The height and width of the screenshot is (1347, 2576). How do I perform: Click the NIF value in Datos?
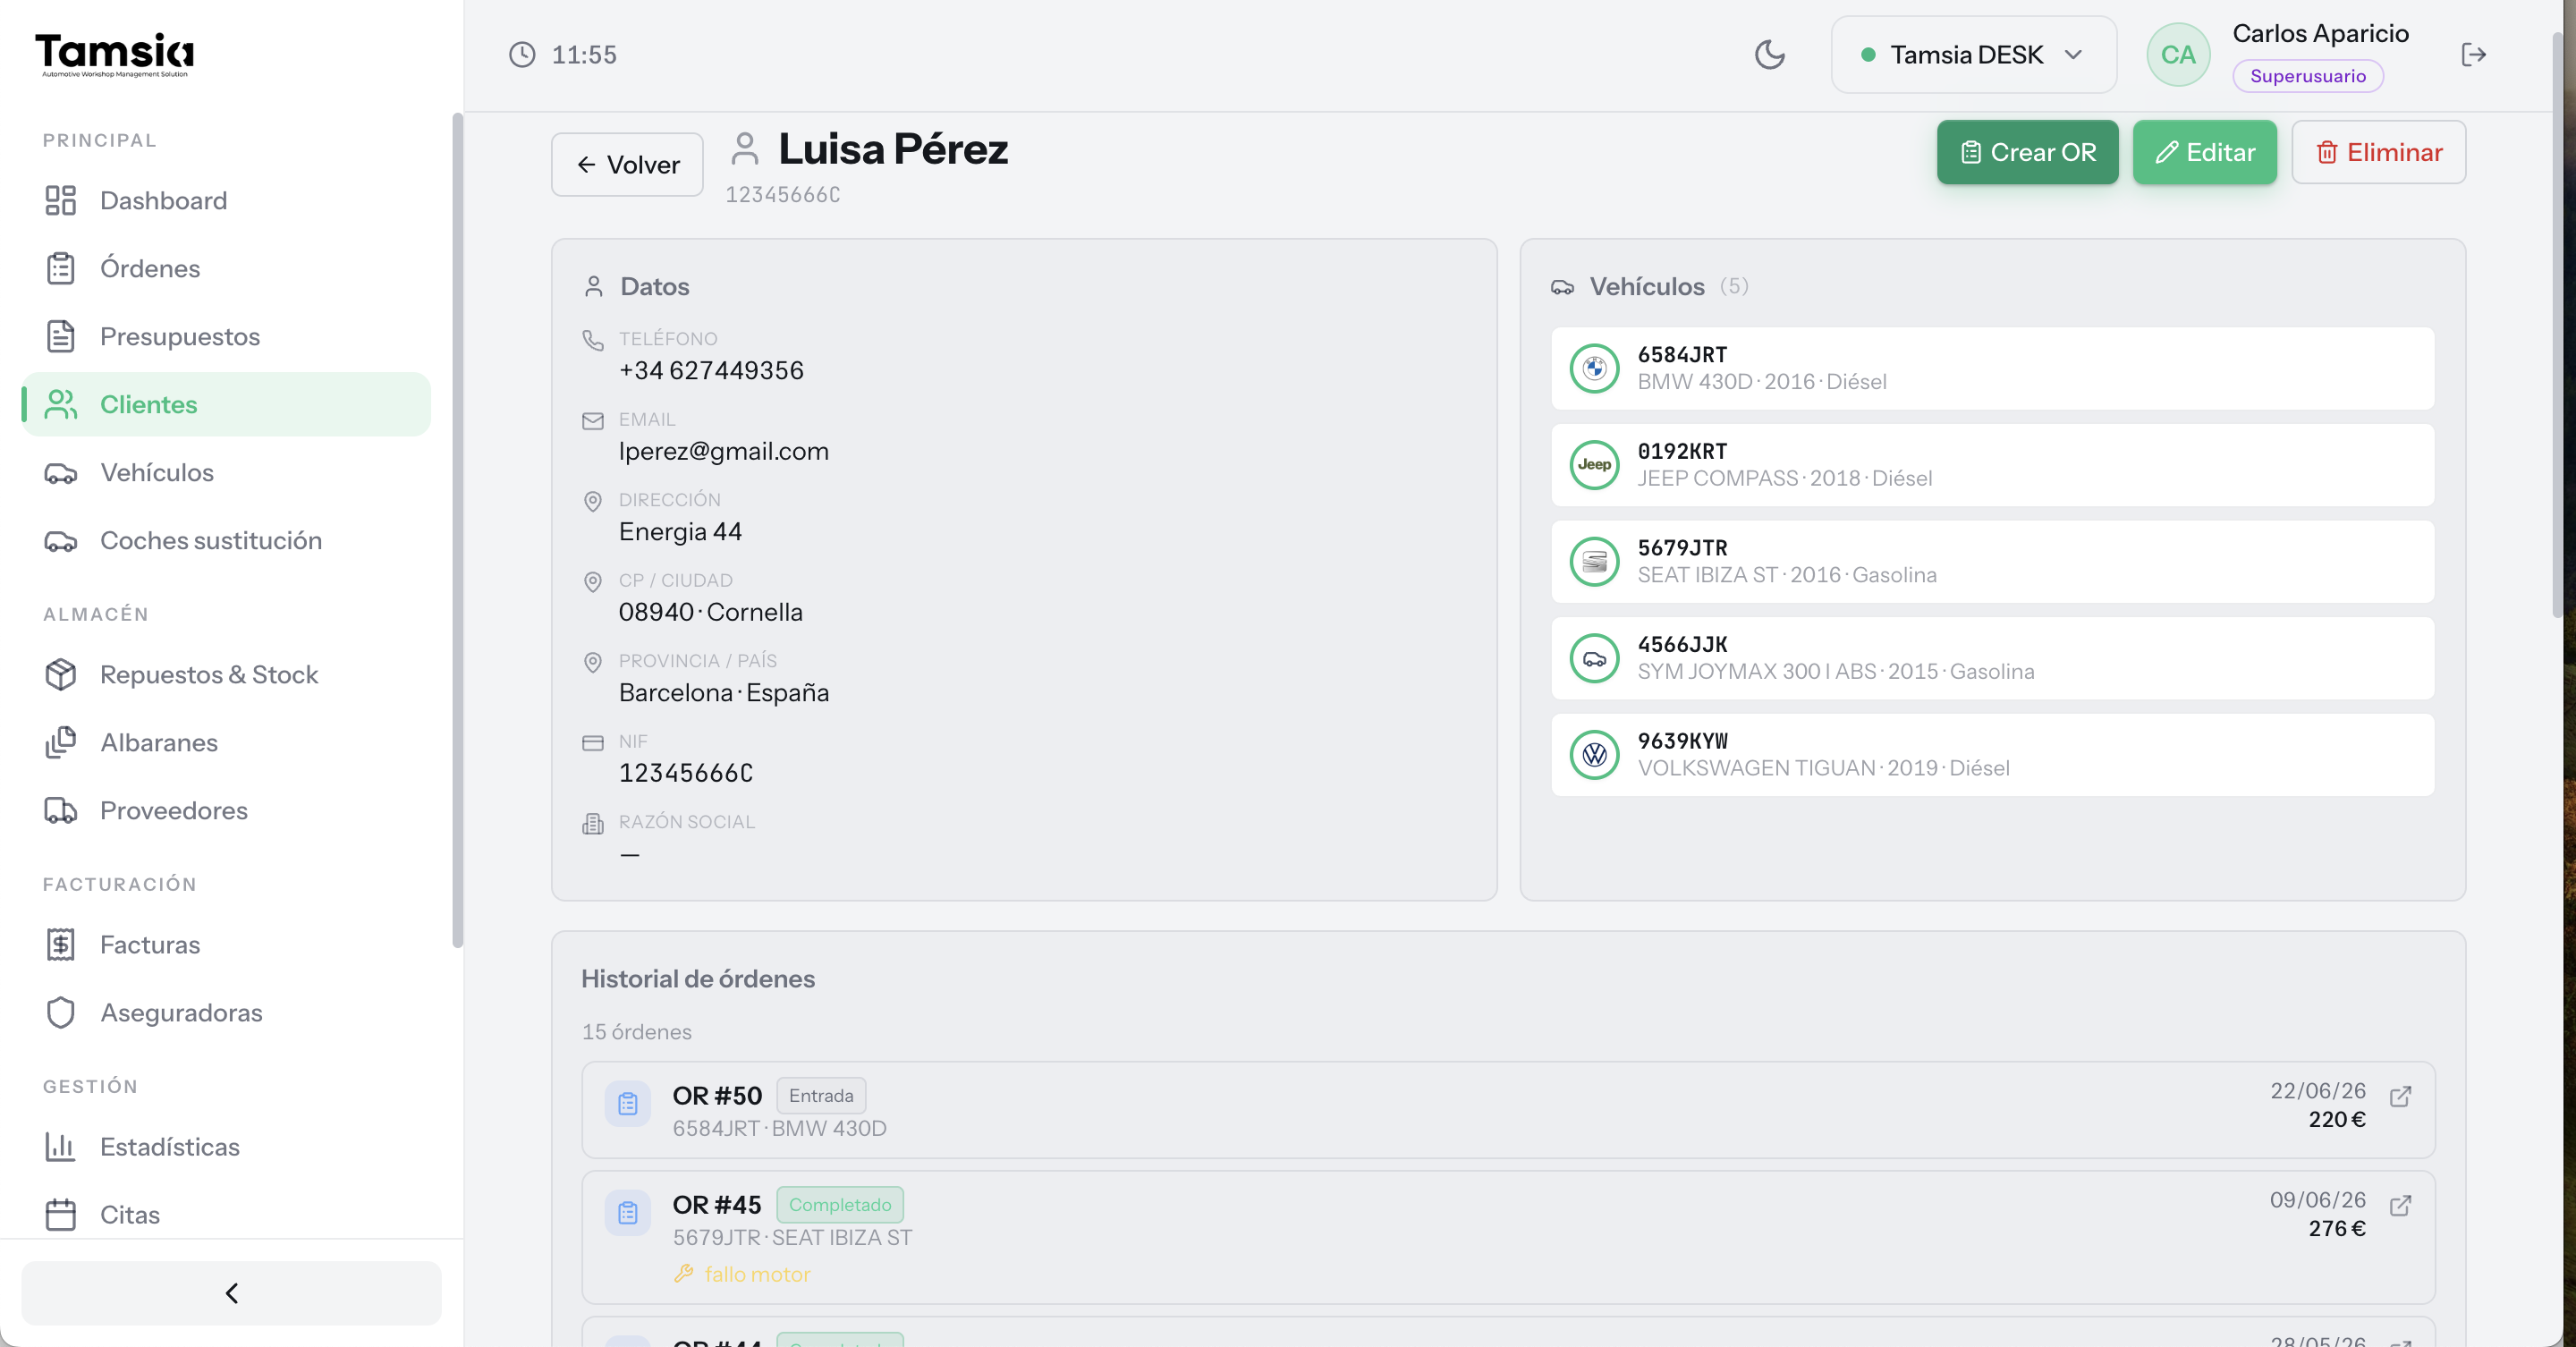pos(686,773)
